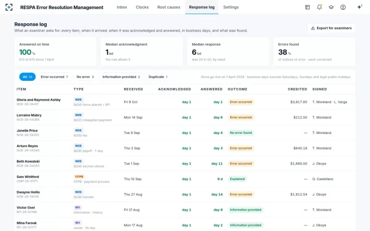Sort by the CREDITED column header
This screenshot has height=231, width=370.
coord(297,89)
